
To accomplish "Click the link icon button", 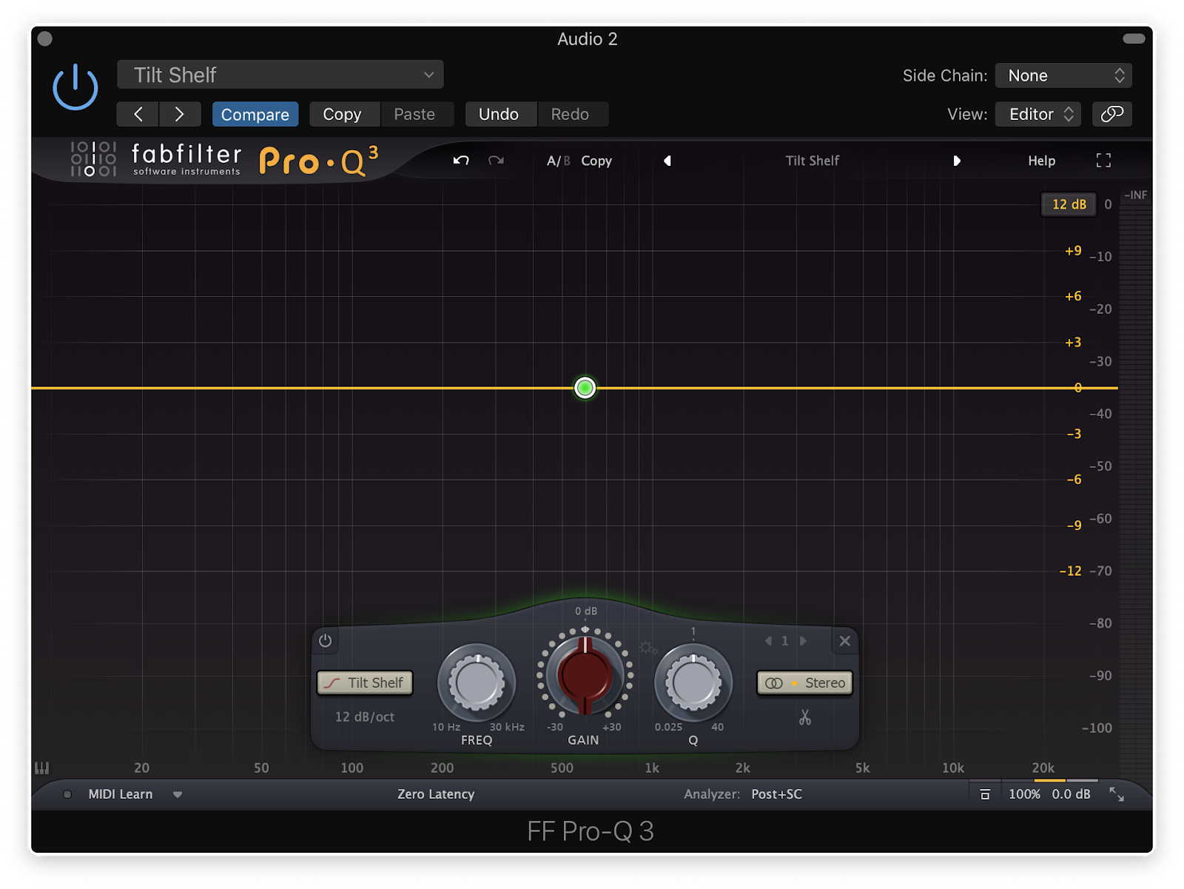I will pyautogui.click(x=1112, y=114).
